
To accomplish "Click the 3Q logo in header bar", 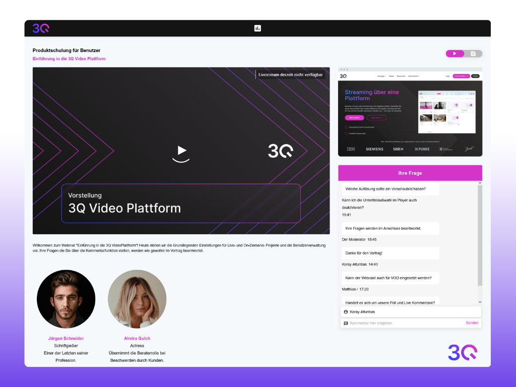I will [x=41, y=28].
